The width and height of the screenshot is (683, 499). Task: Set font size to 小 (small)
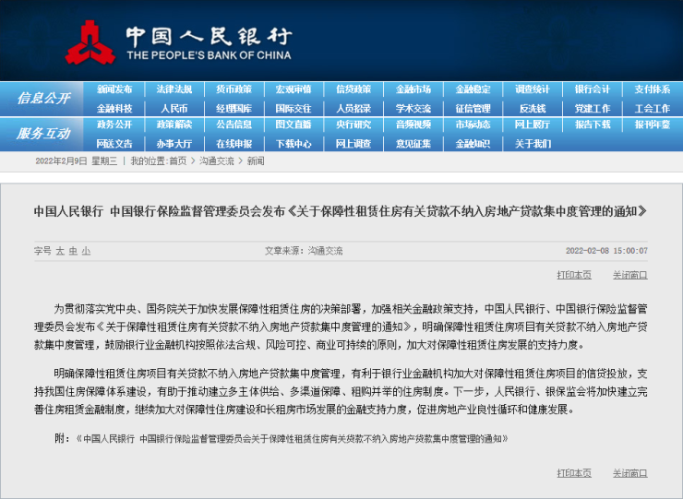point(86,250)
